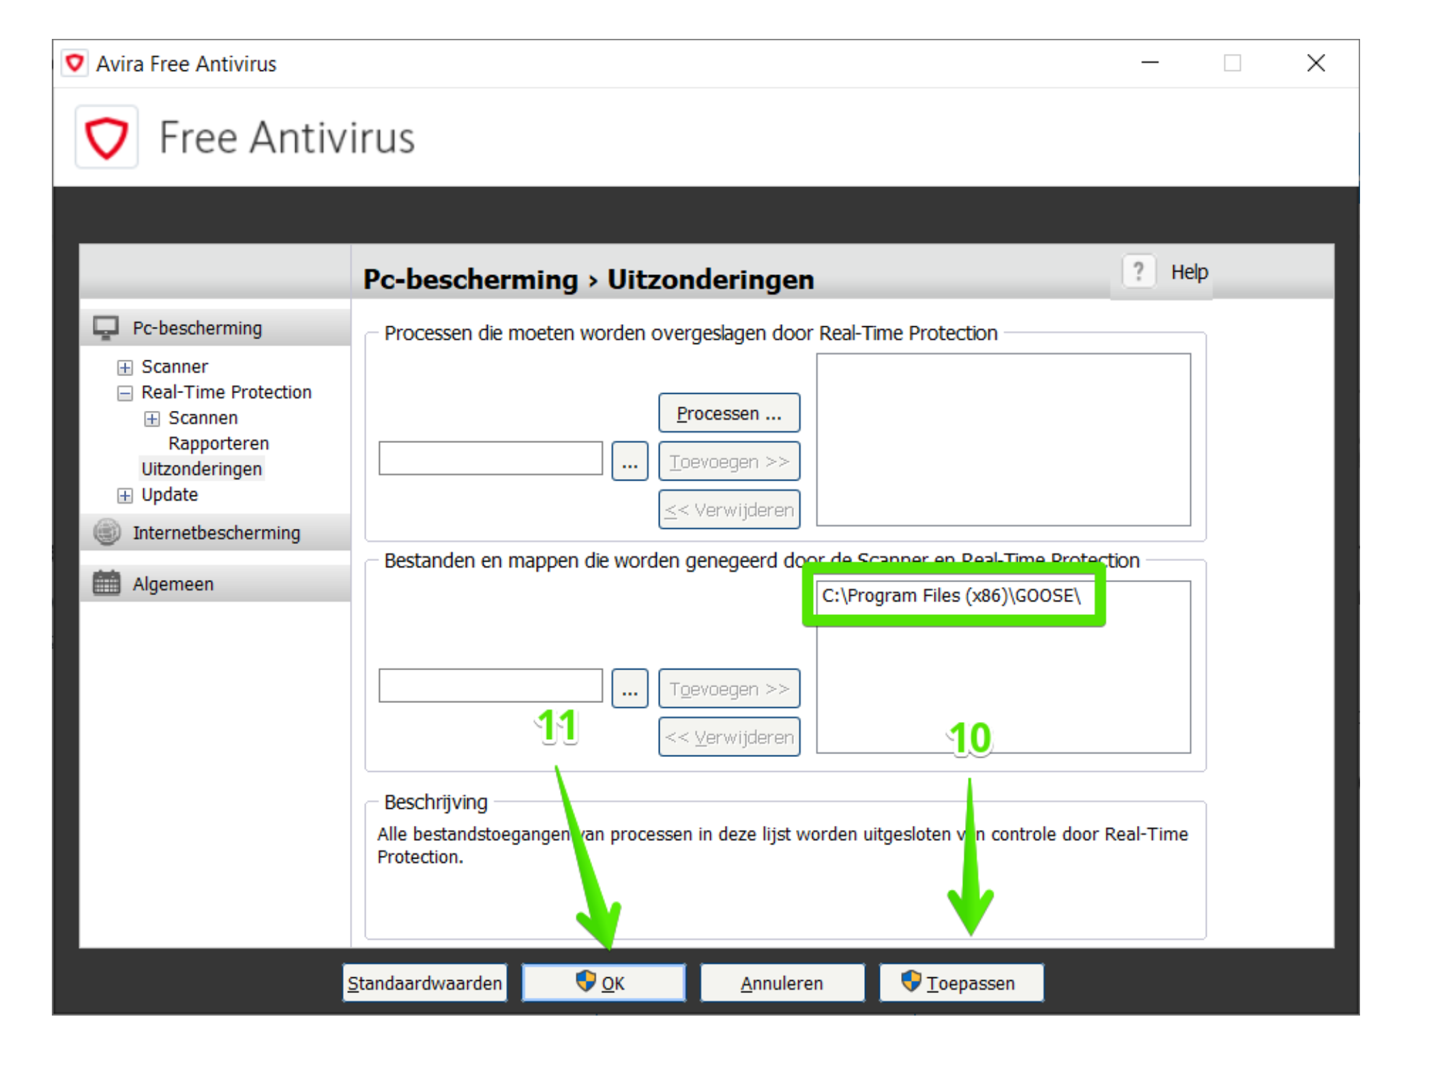Image resolution: width=1431 pixels, height=1077 pixels.
Task: Click the process path input field
Action: pyautogui.click(x=490, y=458)
